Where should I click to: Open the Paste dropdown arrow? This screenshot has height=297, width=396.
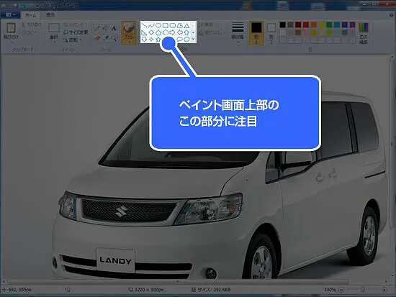(11, 42)
